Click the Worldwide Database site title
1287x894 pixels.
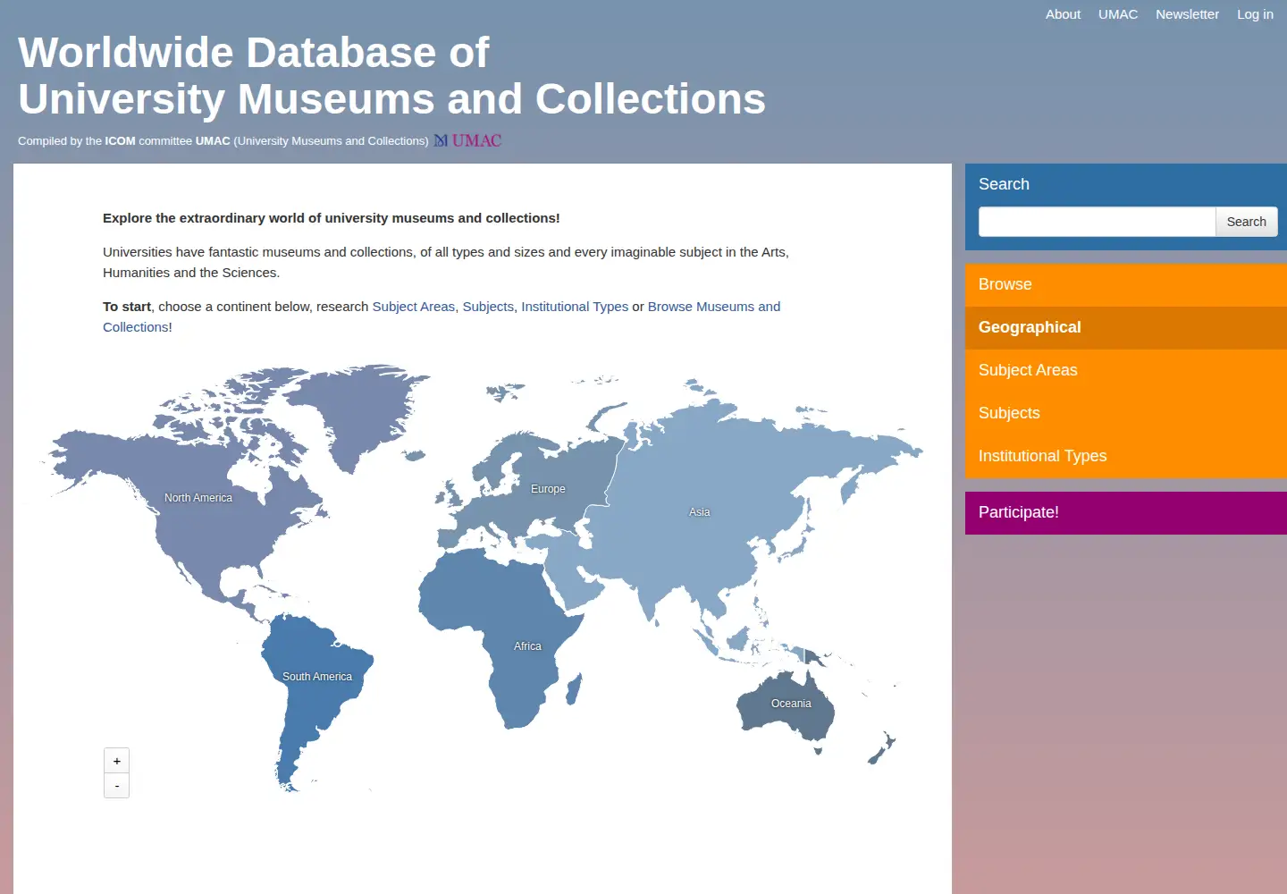point(391,76)
